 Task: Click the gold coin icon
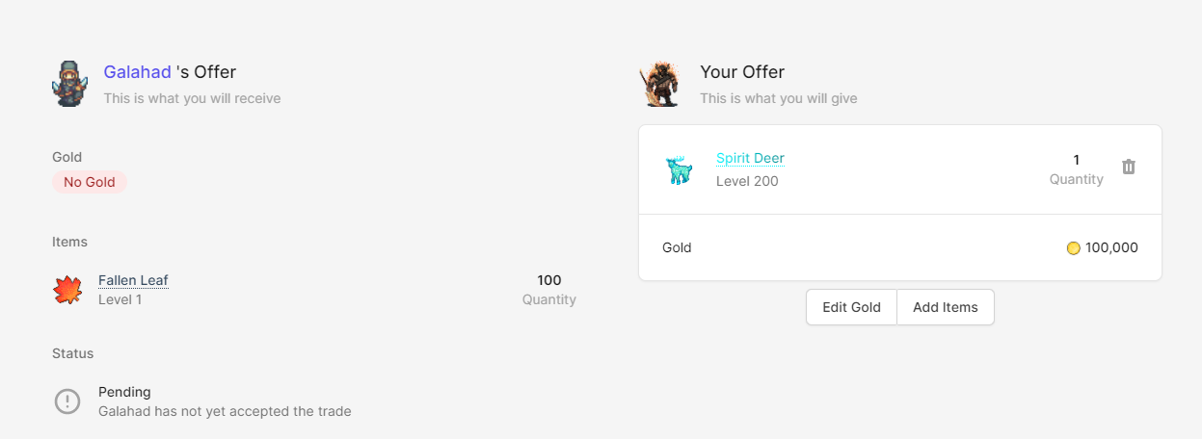point(1073,248)
